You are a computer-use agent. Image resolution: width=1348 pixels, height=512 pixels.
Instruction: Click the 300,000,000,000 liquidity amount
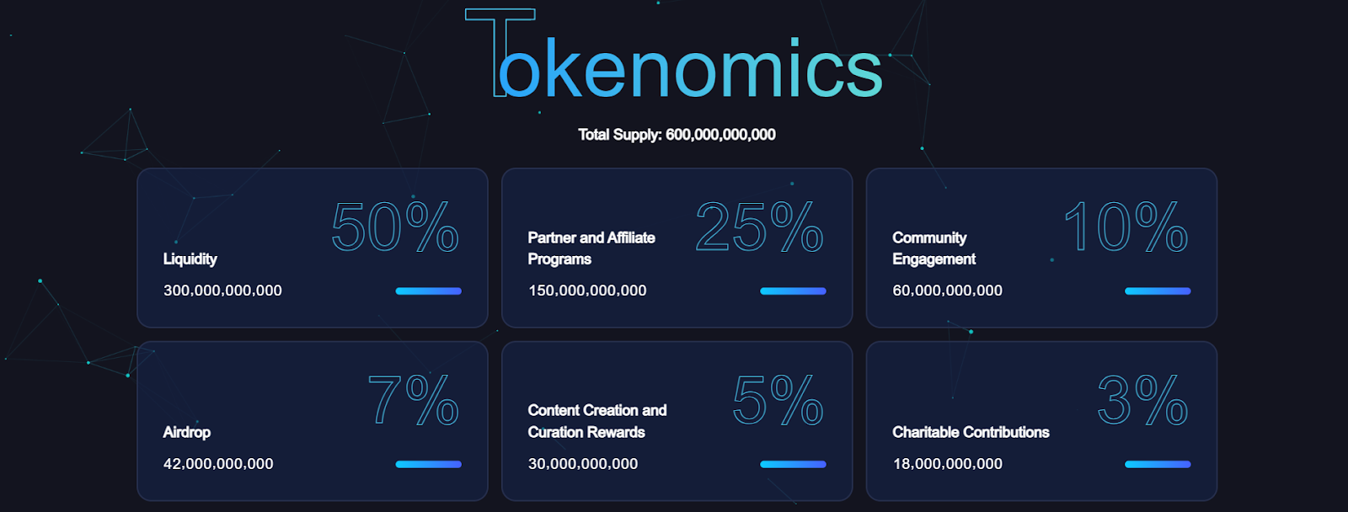point(222,291)
